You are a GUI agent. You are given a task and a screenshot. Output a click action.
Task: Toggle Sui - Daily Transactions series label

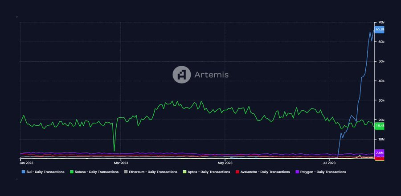click(x=45, y=172)
